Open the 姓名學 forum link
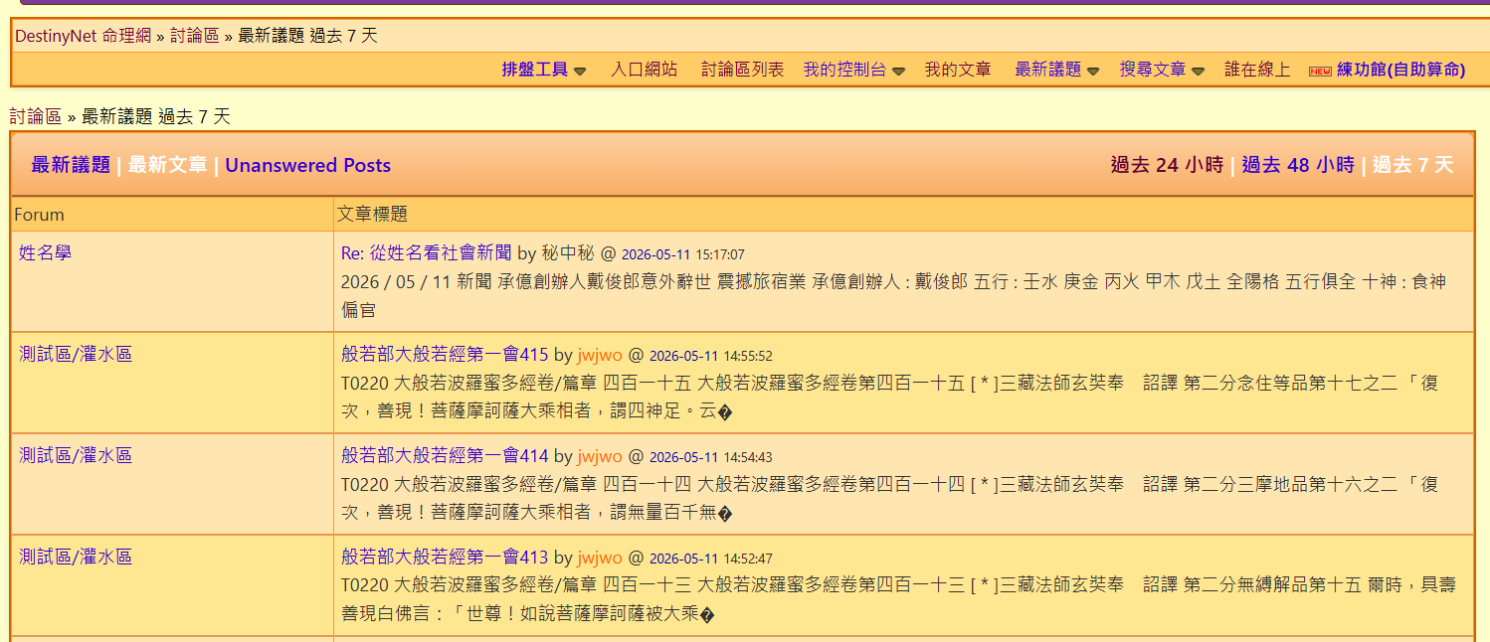 [x=45, y=253]
